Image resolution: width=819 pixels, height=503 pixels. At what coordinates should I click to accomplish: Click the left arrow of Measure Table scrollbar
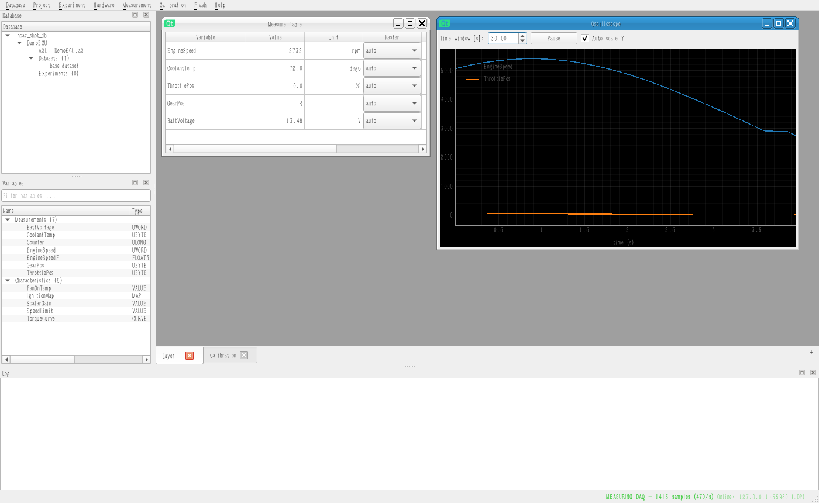tap(170, 149)
